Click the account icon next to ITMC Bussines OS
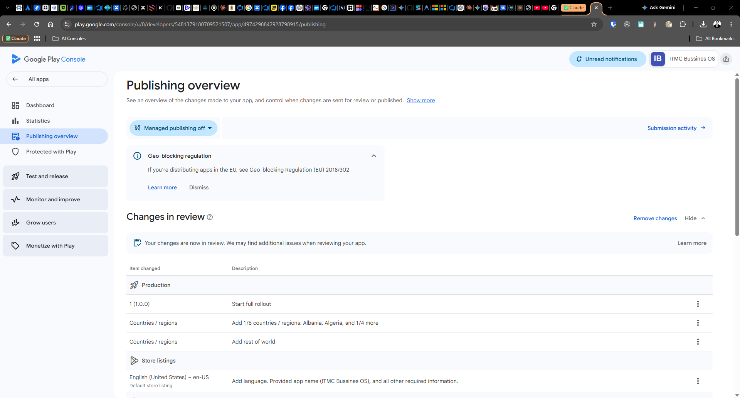The width and height of the screenshot is (740, 398). 726,59
